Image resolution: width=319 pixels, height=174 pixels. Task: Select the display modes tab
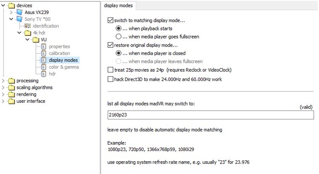coord(118,6)
